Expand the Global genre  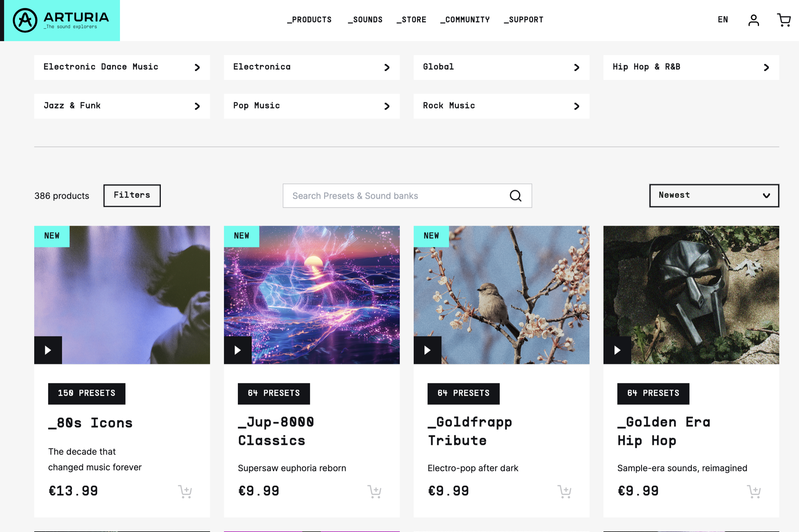501,67
